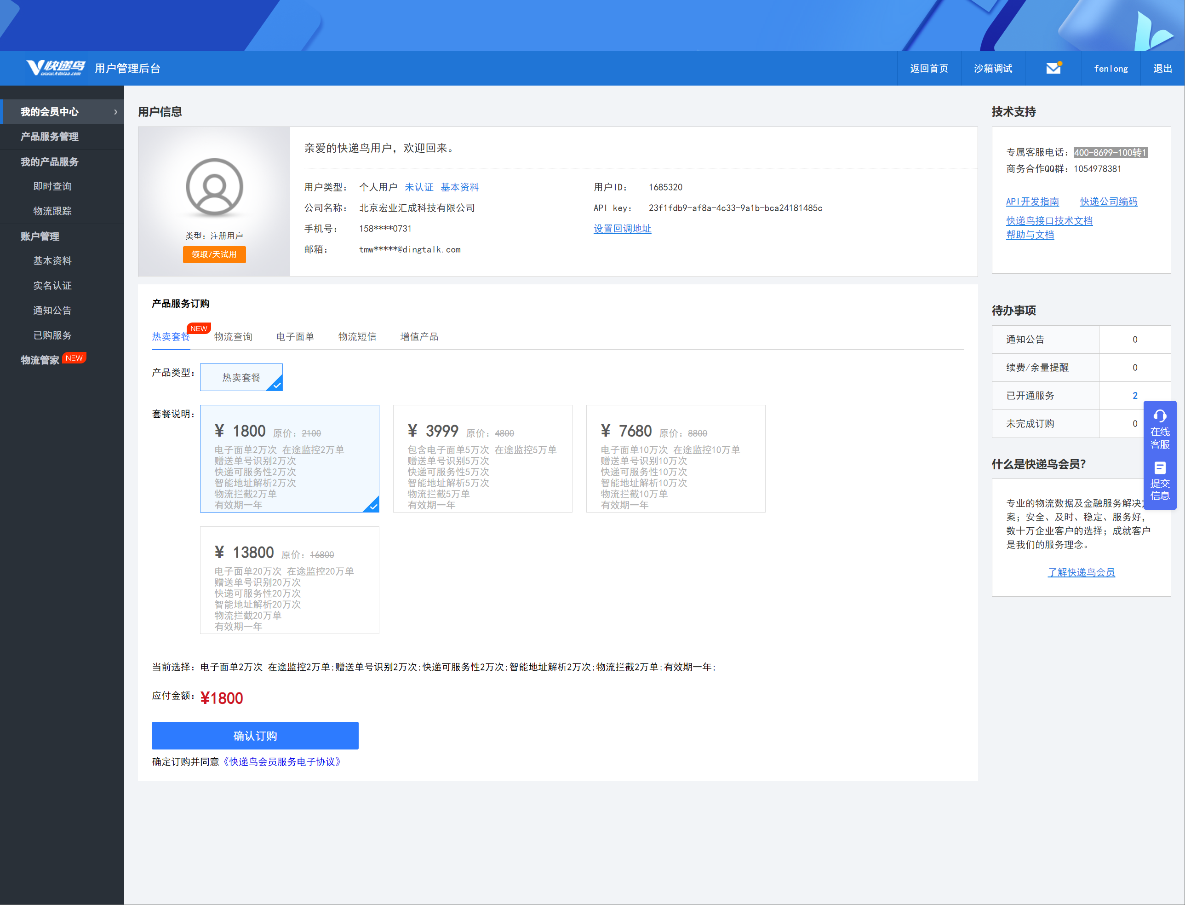Expand 我的会员中心 chevron arrow
The height and width of the screenshot is (905, 1185).
[x=115, y=111]
